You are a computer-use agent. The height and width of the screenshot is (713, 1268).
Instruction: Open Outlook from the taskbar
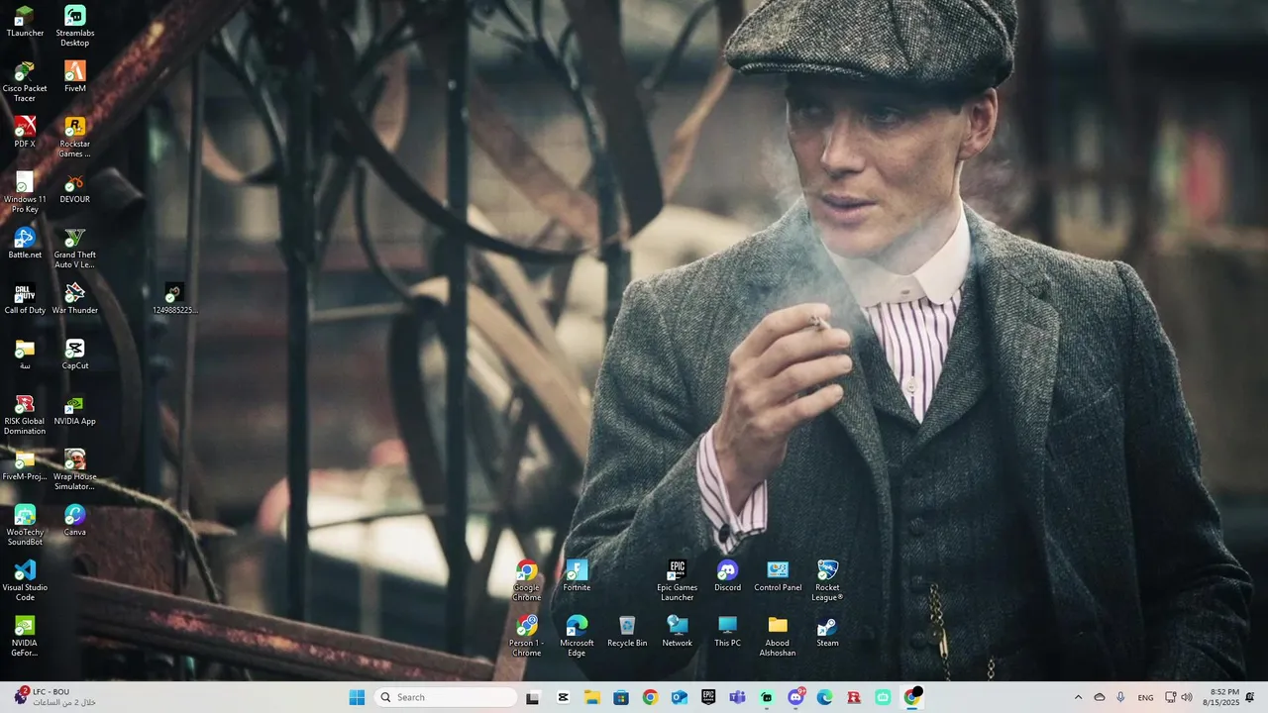click(680, 697)
